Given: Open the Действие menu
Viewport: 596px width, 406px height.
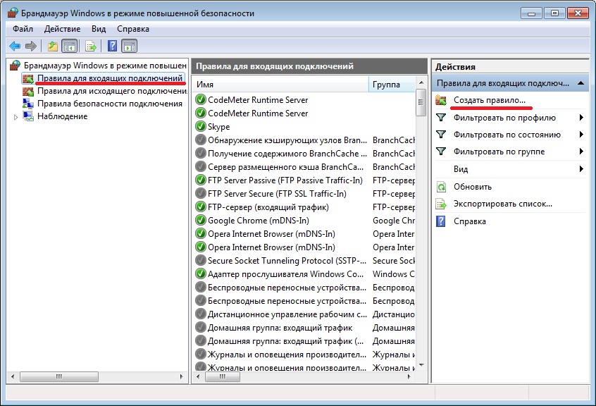Looking at the screenshot, I should tap(62, 29).
